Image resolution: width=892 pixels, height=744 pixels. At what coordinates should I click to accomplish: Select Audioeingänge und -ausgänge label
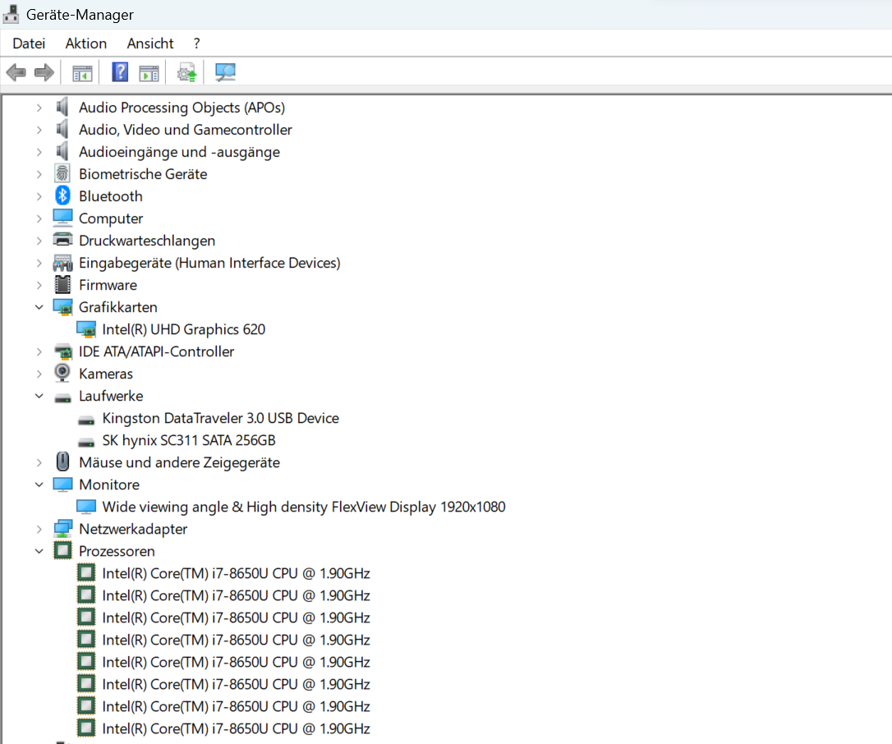tap(179, 151)
